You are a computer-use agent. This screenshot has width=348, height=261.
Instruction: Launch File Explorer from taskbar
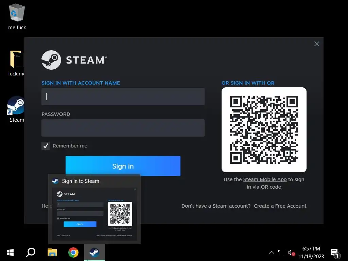[x=52, y=253]
